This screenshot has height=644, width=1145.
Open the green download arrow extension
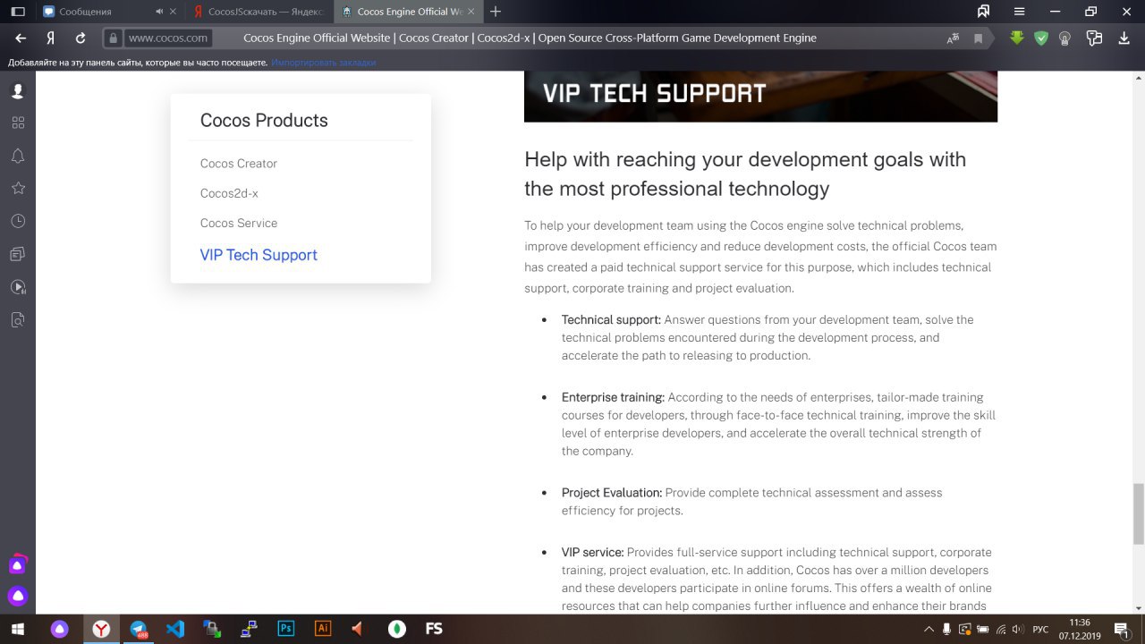click(x=1016, y=38)
